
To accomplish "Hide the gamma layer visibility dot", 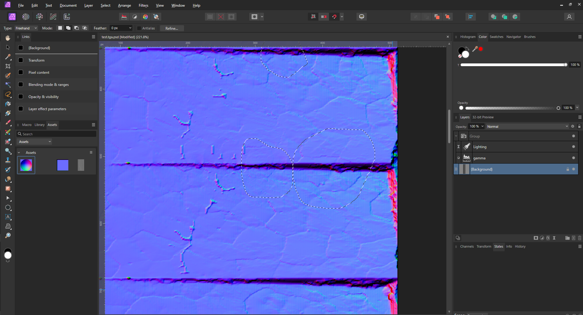I will tap(574, 158).
